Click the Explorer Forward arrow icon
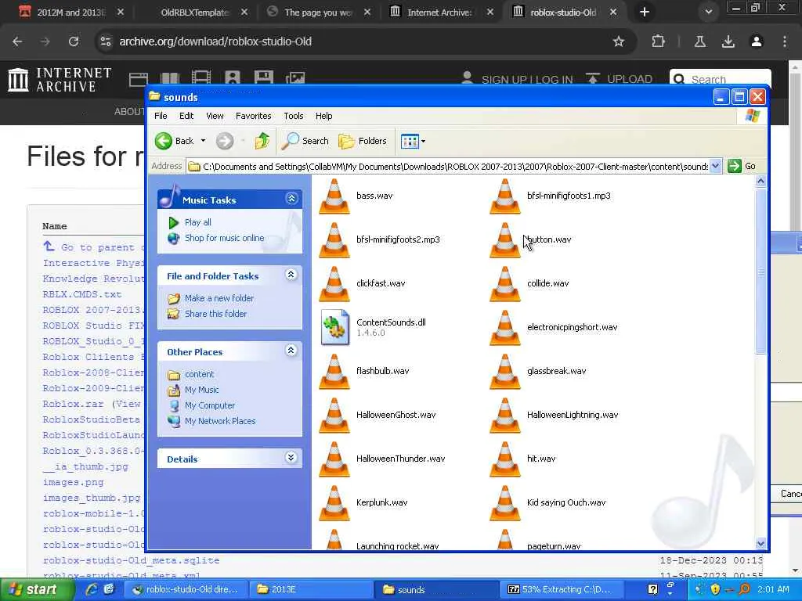Viewport: 802px width, 601px height. click(x=225, y=141)
